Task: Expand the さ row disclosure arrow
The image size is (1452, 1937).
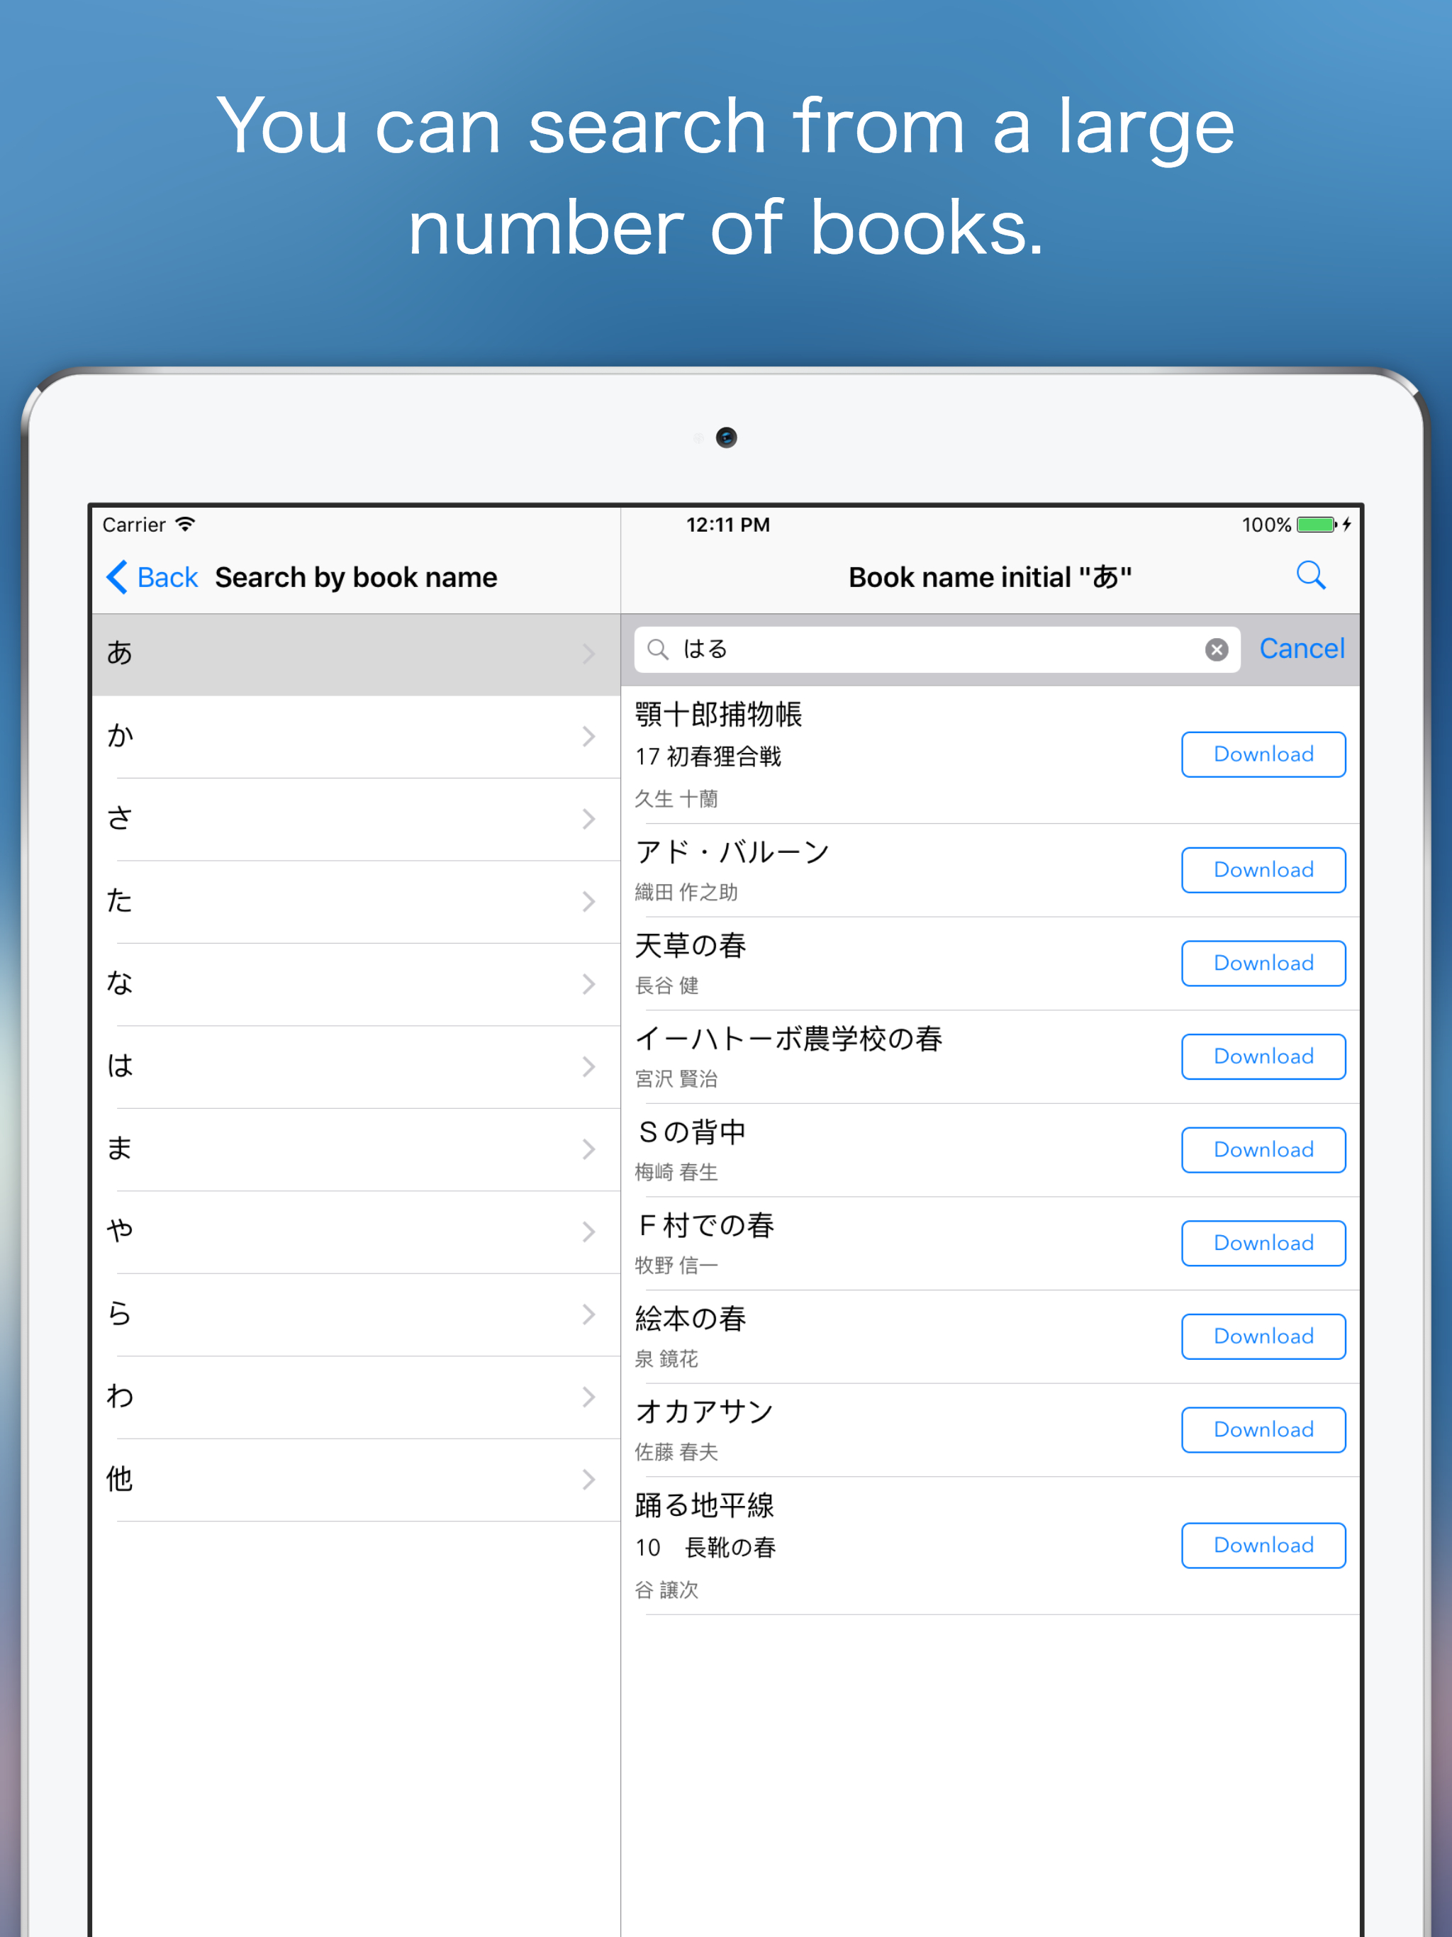Action: (588, 819)
